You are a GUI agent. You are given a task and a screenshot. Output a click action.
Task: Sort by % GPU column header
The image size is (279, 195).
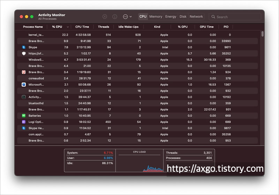(x=182, y=27)
